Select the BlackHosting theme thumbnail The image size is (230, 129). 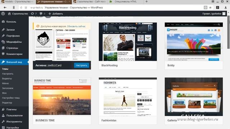[x=128, y=42]
